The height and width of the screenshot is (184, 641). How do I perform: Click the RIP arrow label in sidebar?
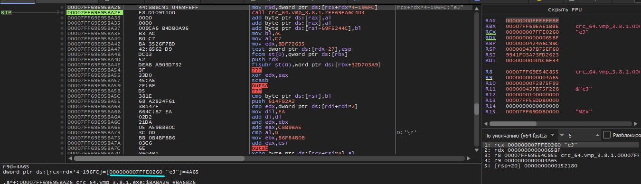point(6,13)
